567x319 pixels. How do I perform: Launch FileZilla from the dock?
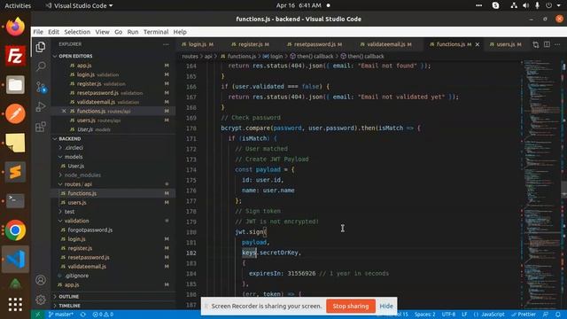pyautogui.click(x=15, y=56)
